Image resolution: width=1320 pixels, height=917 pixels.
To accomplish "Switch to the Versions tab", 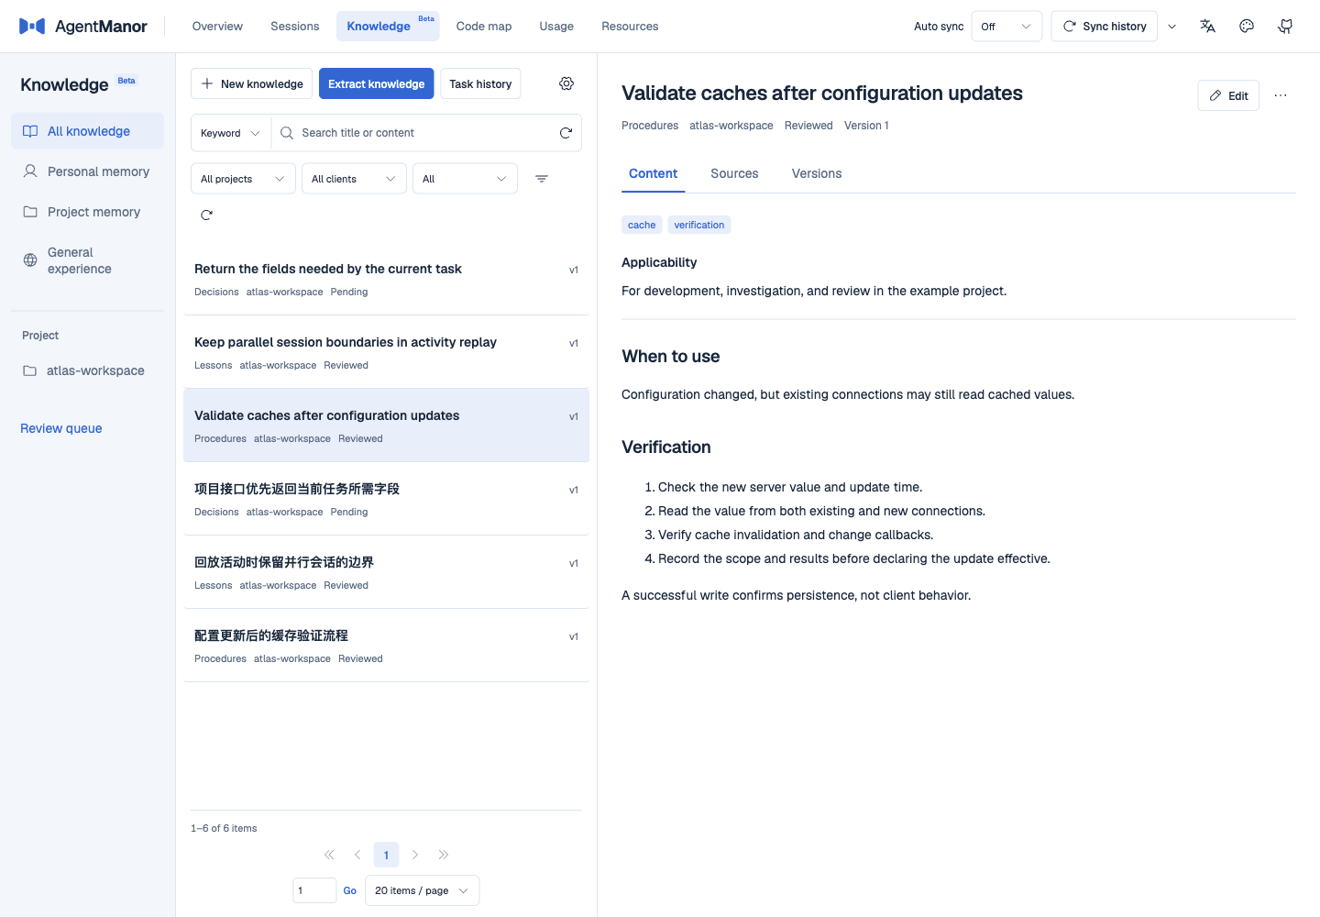I will click(817, 173).
